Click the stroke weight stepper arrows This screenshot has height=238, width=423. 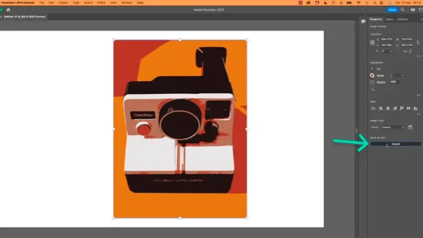391,76
